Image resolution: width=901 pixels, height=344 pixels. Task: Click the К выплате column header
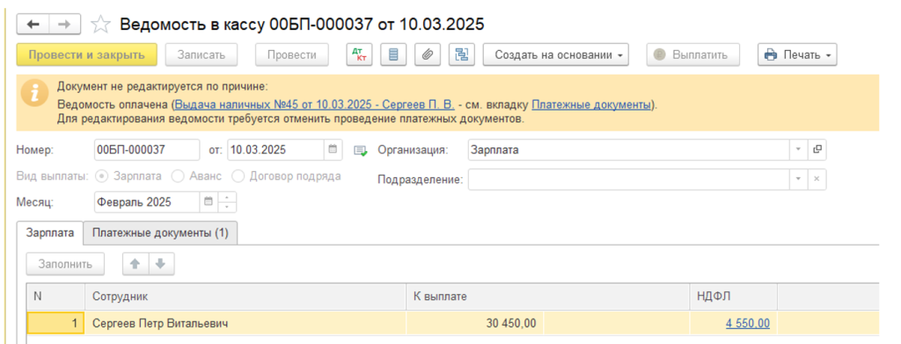(x=547, y=297)
